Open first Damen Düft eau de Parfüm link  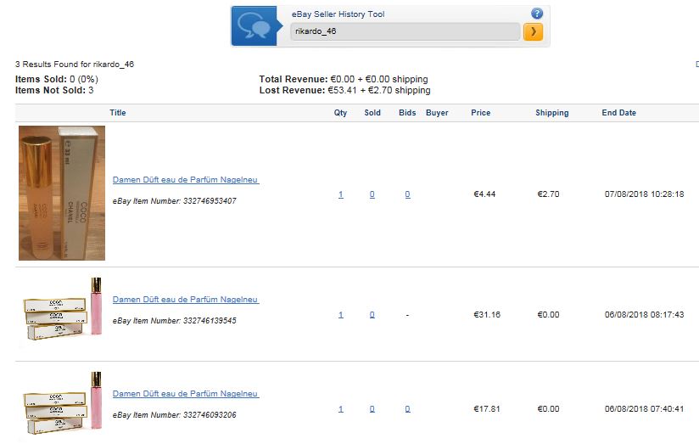(x=186, y=179)
